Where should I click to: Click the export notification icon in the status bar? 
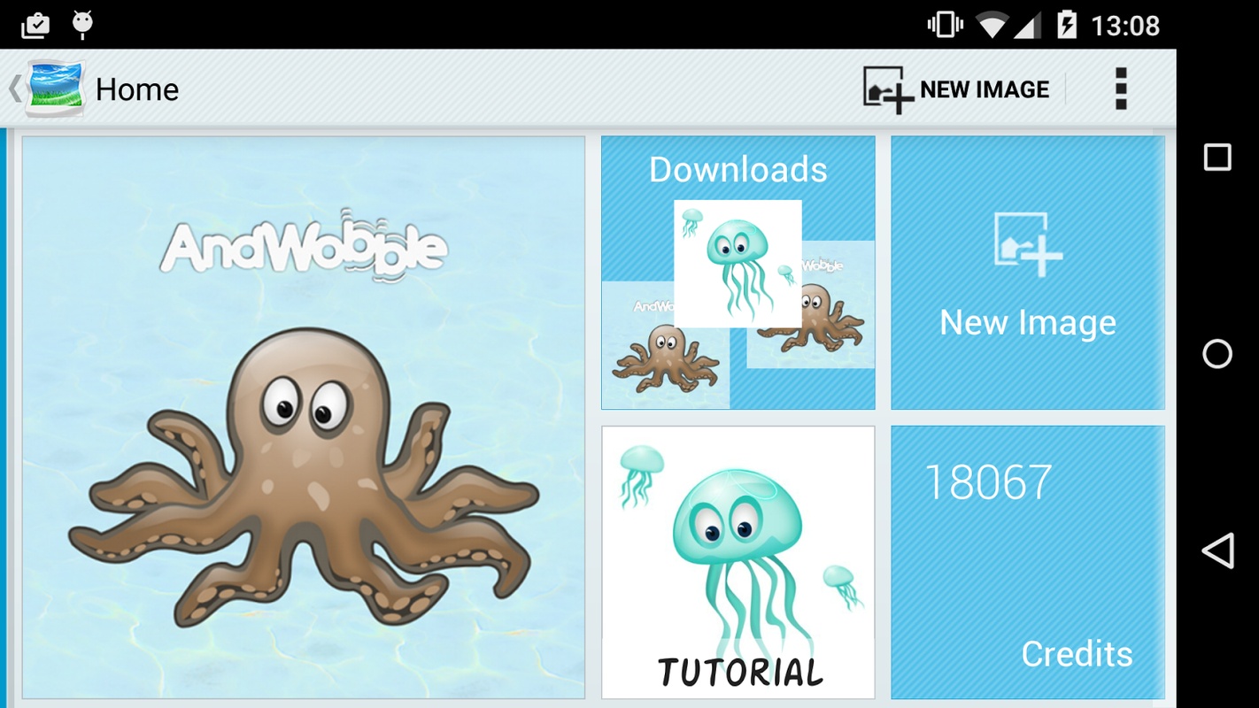point(36,24)
